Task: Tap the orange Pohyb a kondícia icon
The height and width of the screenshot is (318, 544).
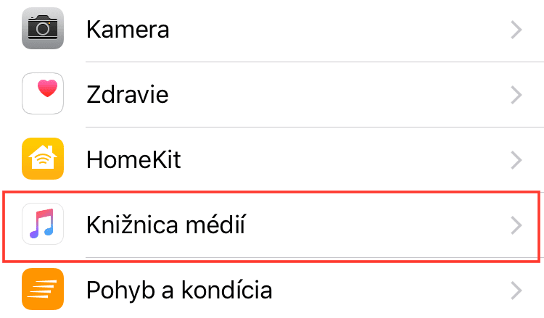Action: coord(43,289)
